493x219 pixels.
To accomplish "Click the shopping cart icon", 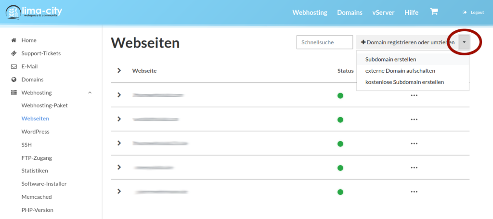I will (x=434, y=12).
